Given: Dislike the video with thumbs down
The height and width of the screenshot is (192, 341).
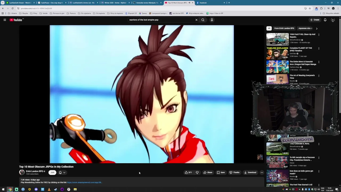Looking at the screenshot, I should pos(197,173).
